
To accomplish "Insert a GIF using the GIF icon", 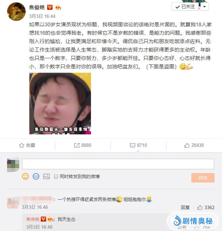I will click(36, 176).
